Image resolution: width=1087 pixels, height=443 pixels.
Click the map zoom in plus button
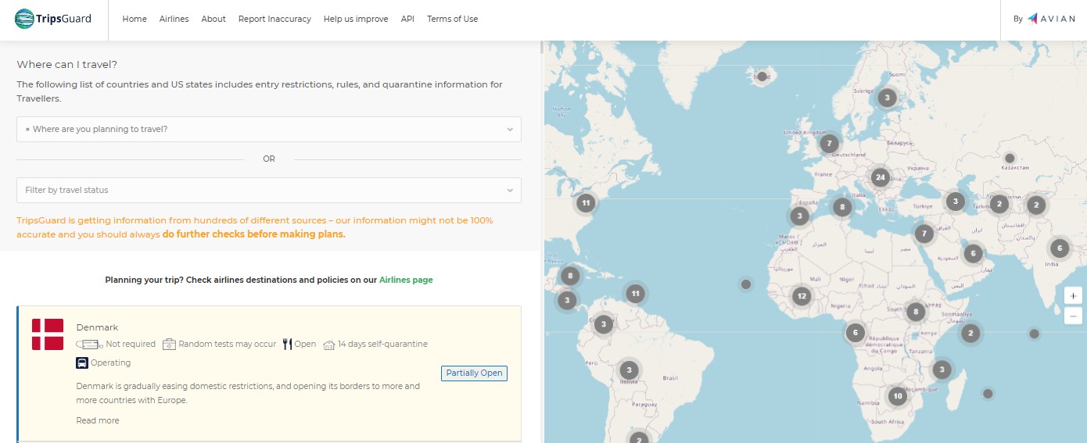1073,296
